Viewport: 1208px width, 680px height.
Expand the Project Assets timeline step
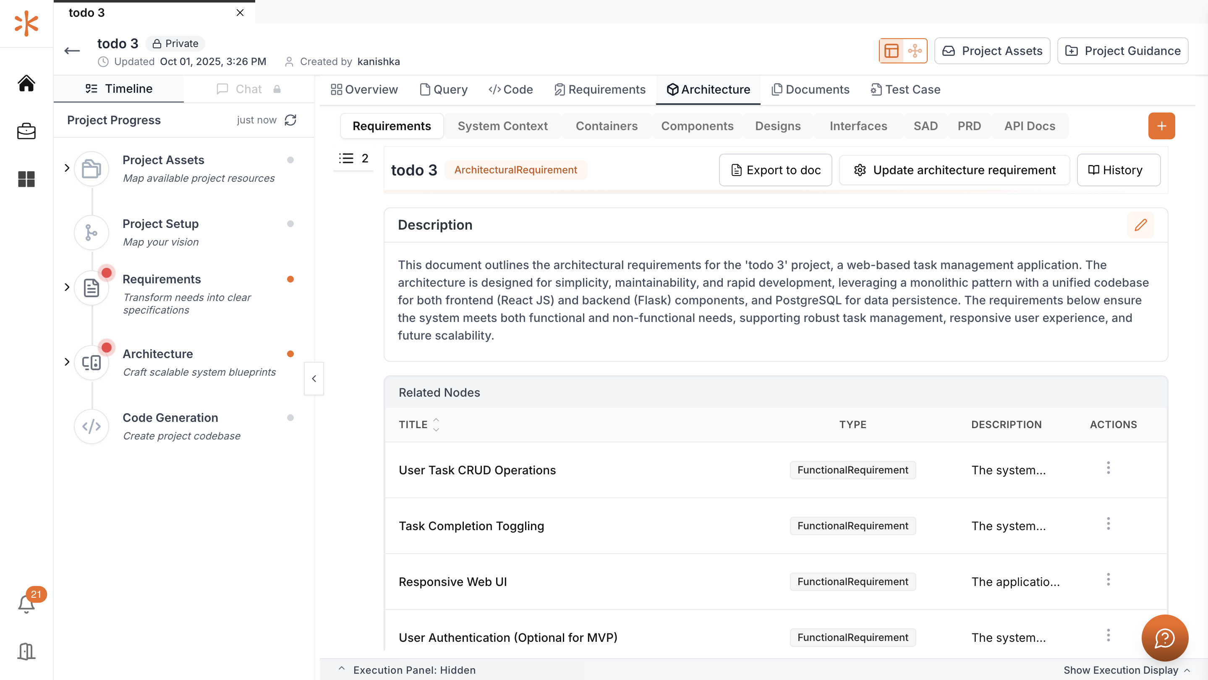pos(67,168)
